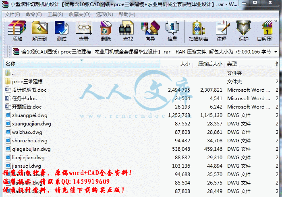Screen dimensions: 282x197
Task: Open the 命令(C) menu
Action: point(33,14)
